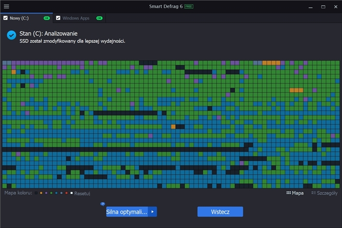
Task: Click the Szczegóły list icon
Action: pyautogui.click(x=313, y=193)
